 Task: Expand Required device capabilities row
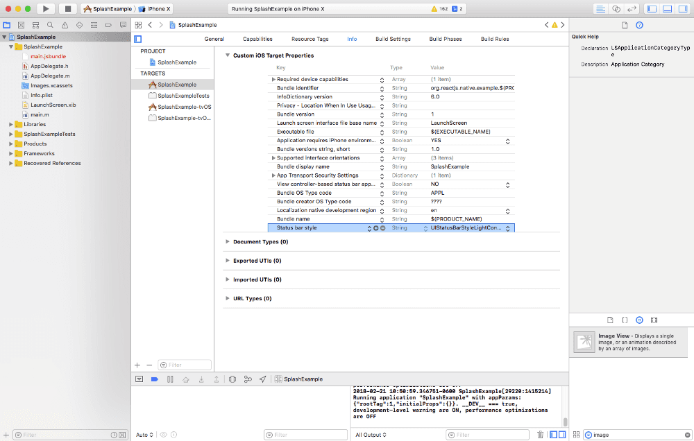pyautogui.click(x=273, y=80)
